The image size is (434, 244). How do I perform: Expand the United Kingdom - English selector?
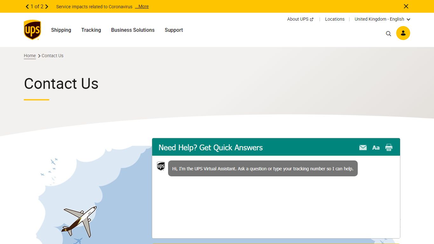tap(383, 19)
